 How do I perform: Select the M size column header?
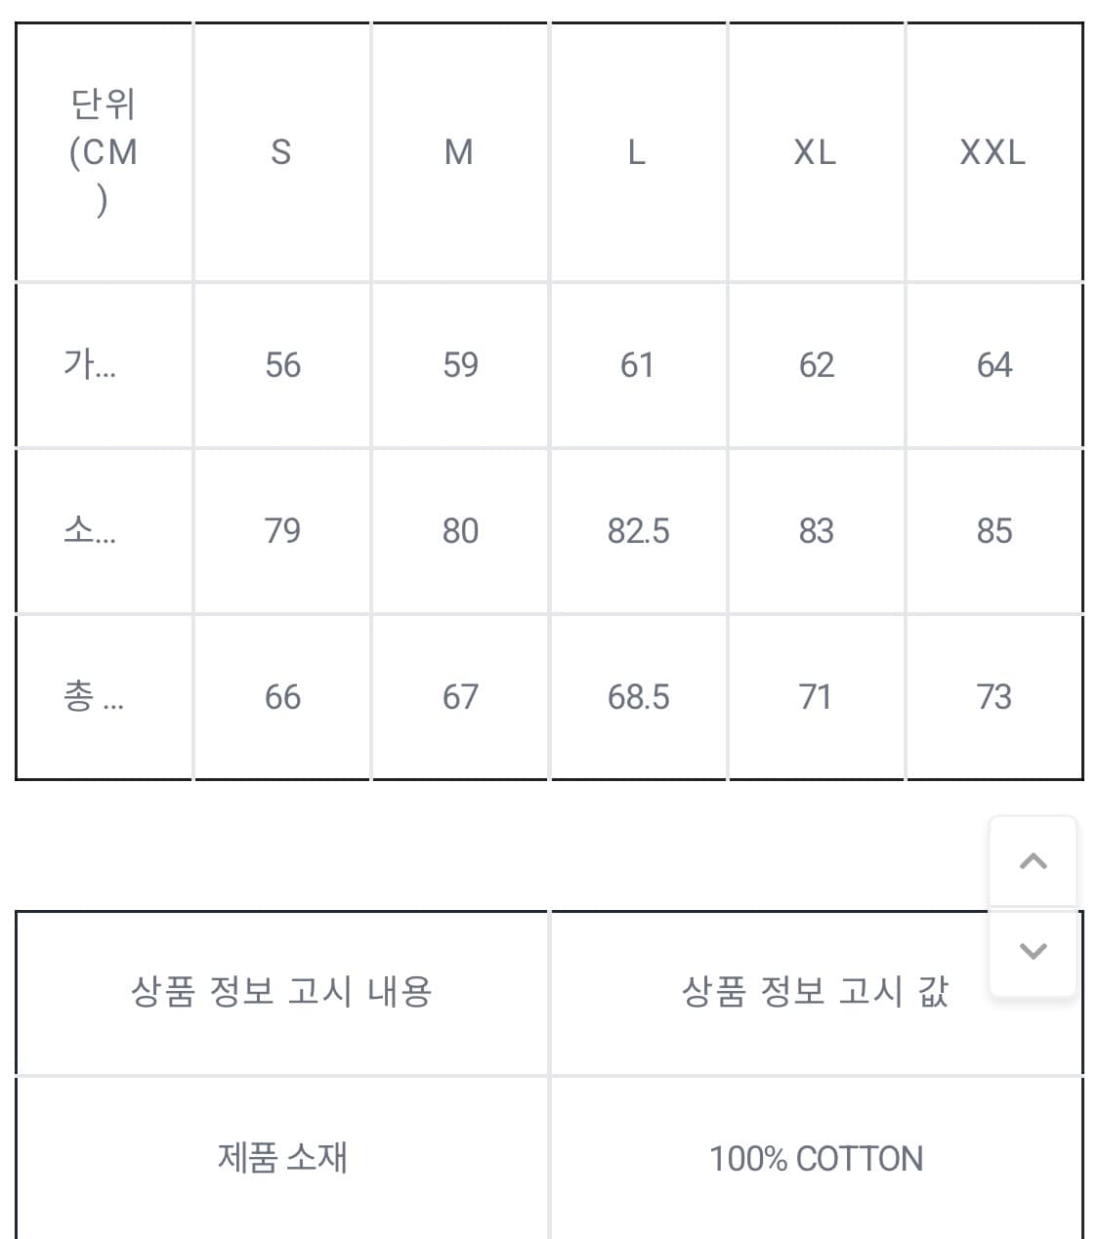click(459, 152)
